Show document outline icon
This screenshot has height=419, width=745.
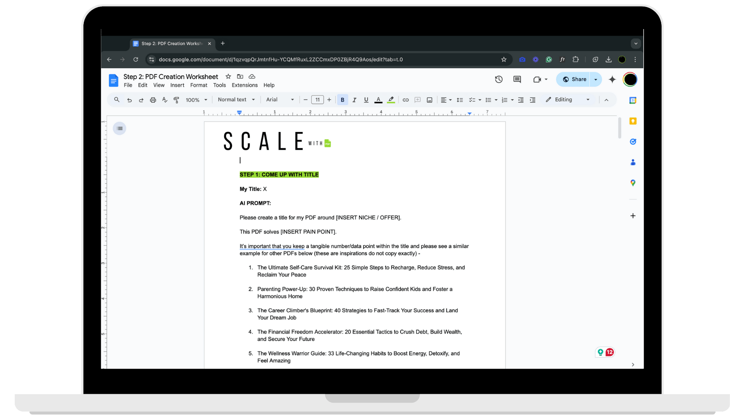120,128
